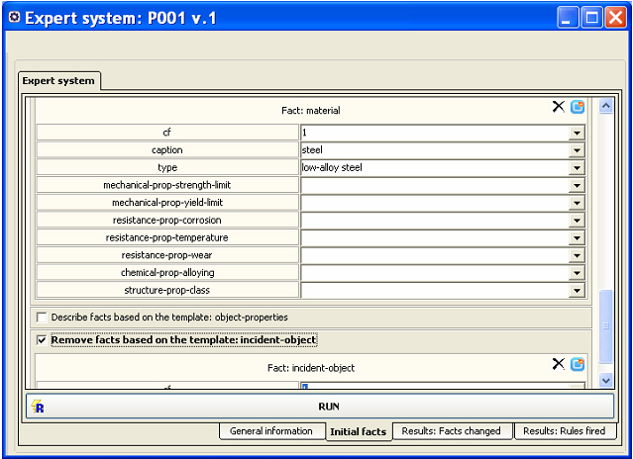The width and height of the screenshot is (633, 459).
Task: Enable Describe facts based on object-properties checkbox
Action: point(42,318)
